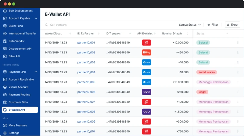
Task: Open row actions menu for partnerID_004
Action: coord(238,72)
